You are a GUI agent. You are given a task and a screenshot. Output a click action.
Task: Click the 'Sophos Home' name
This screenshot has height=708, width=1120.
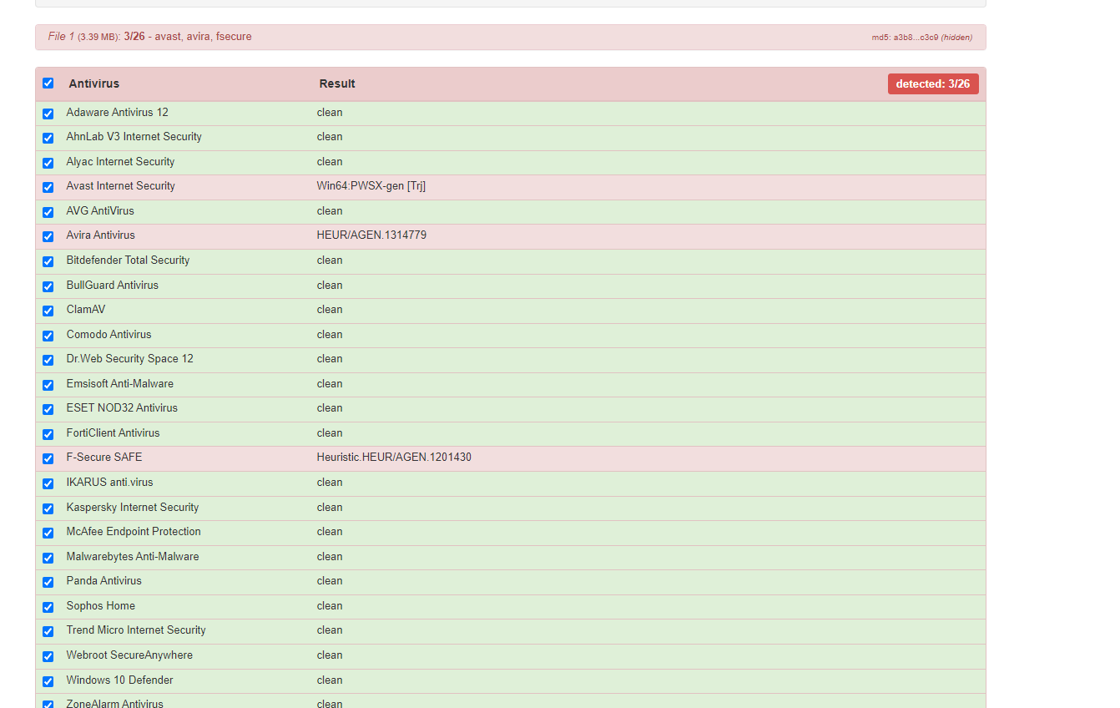tap(100, 606)
